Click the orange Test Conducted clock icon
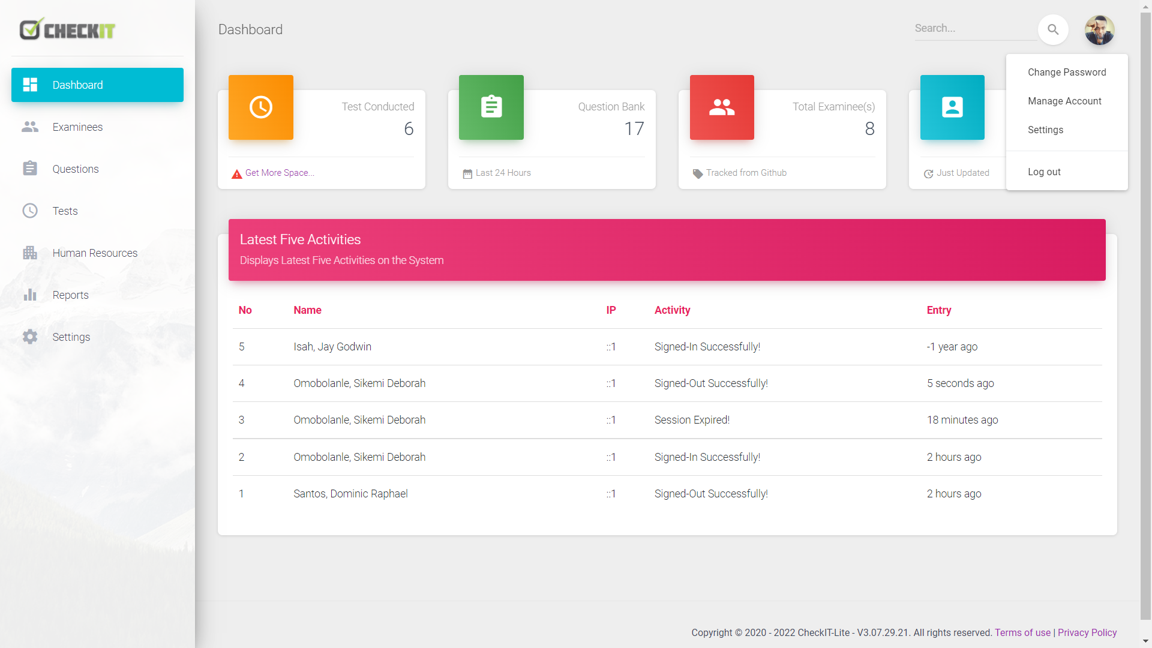The image size is (1152, 648). pyautogui.click(x=261, y=107)
